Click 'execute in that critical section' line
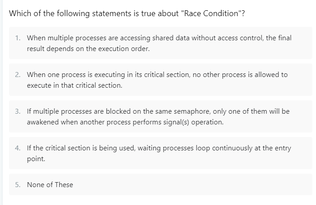Screen dimensions: 316x205 (75, 85)
